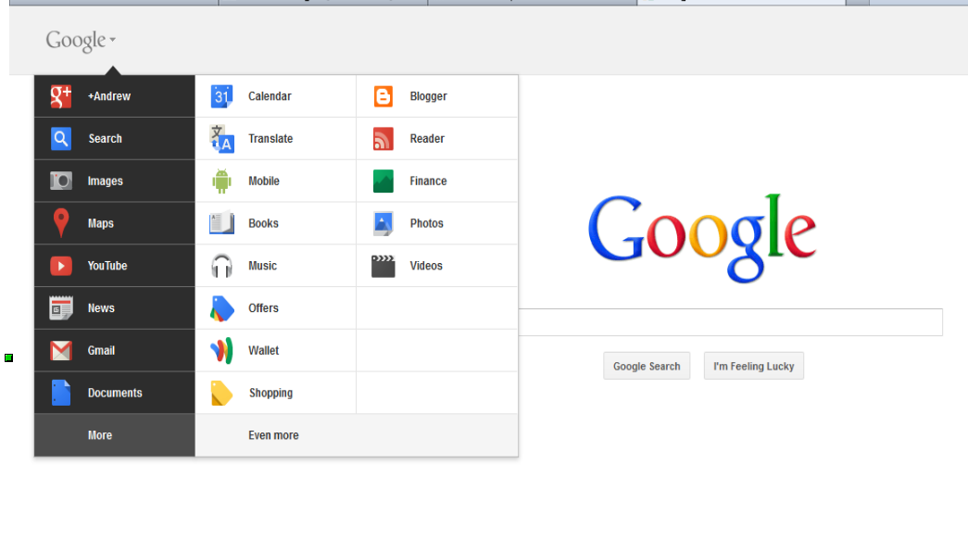Click the orange Blogger icon
This screenshot has width=968, height=539.
[383, 96]
